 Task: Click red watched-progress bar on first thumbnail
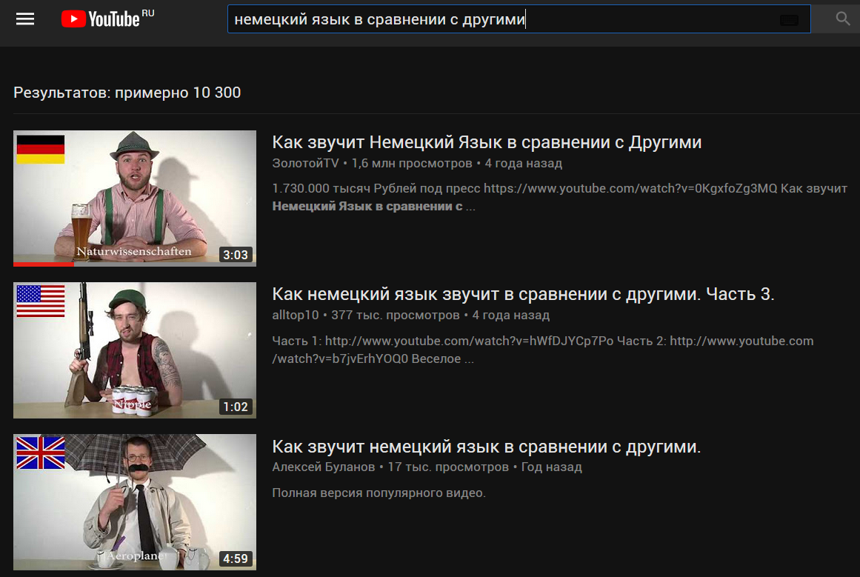(43, 264)
